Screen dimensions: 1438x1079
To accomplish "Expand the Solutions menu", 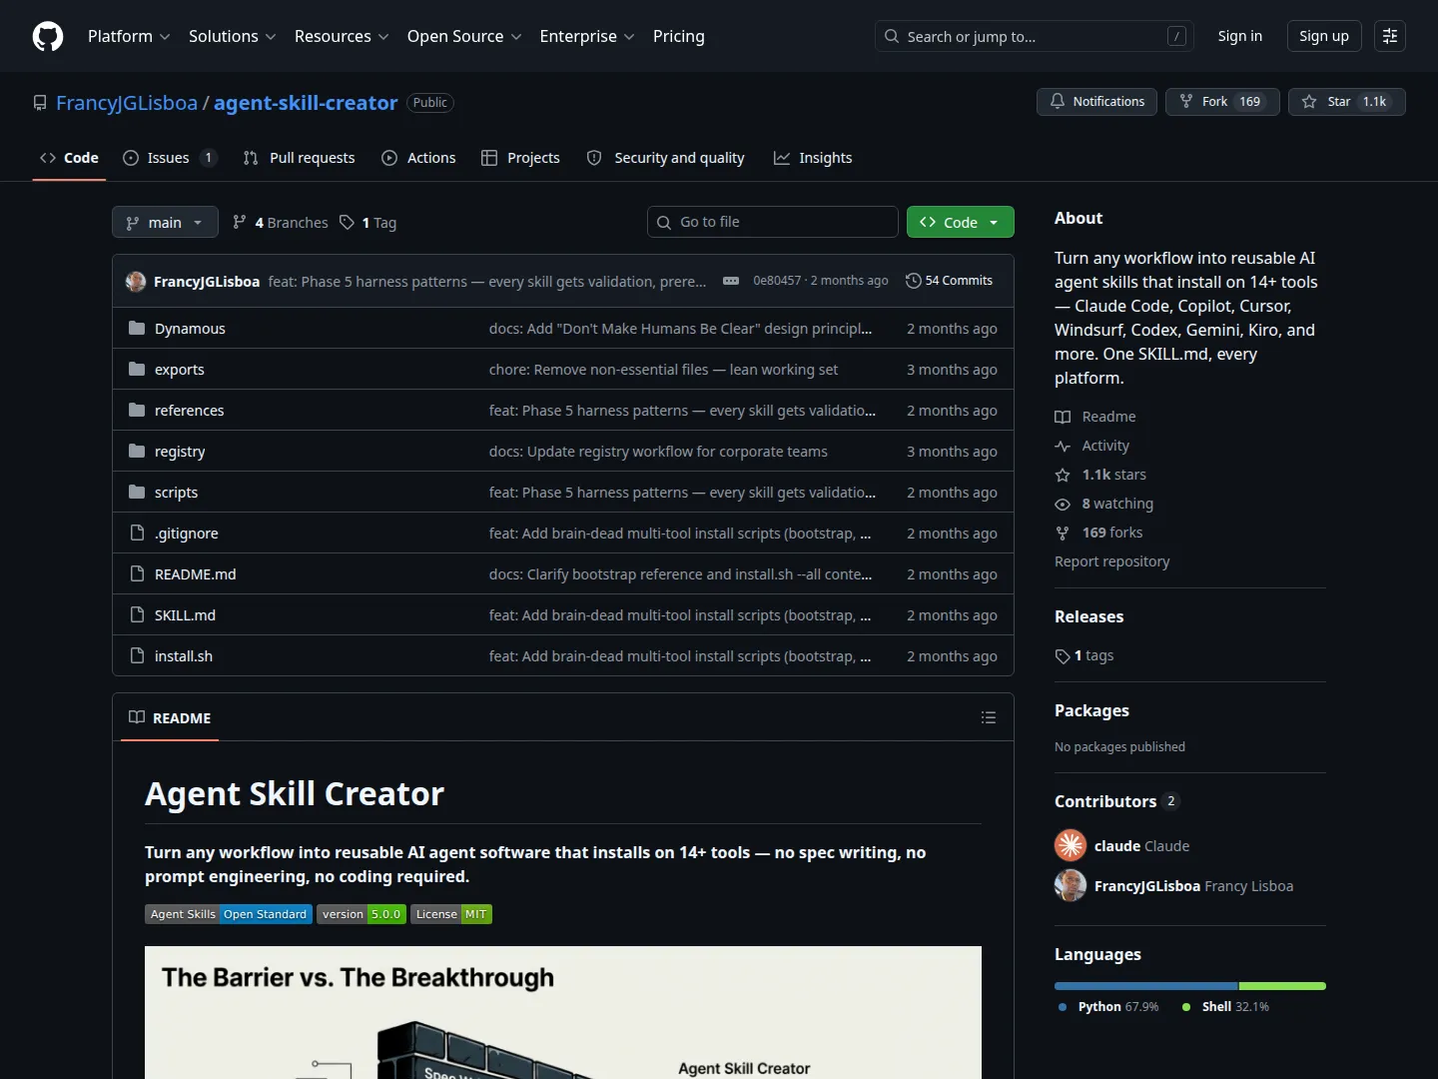I will point(232,36).
